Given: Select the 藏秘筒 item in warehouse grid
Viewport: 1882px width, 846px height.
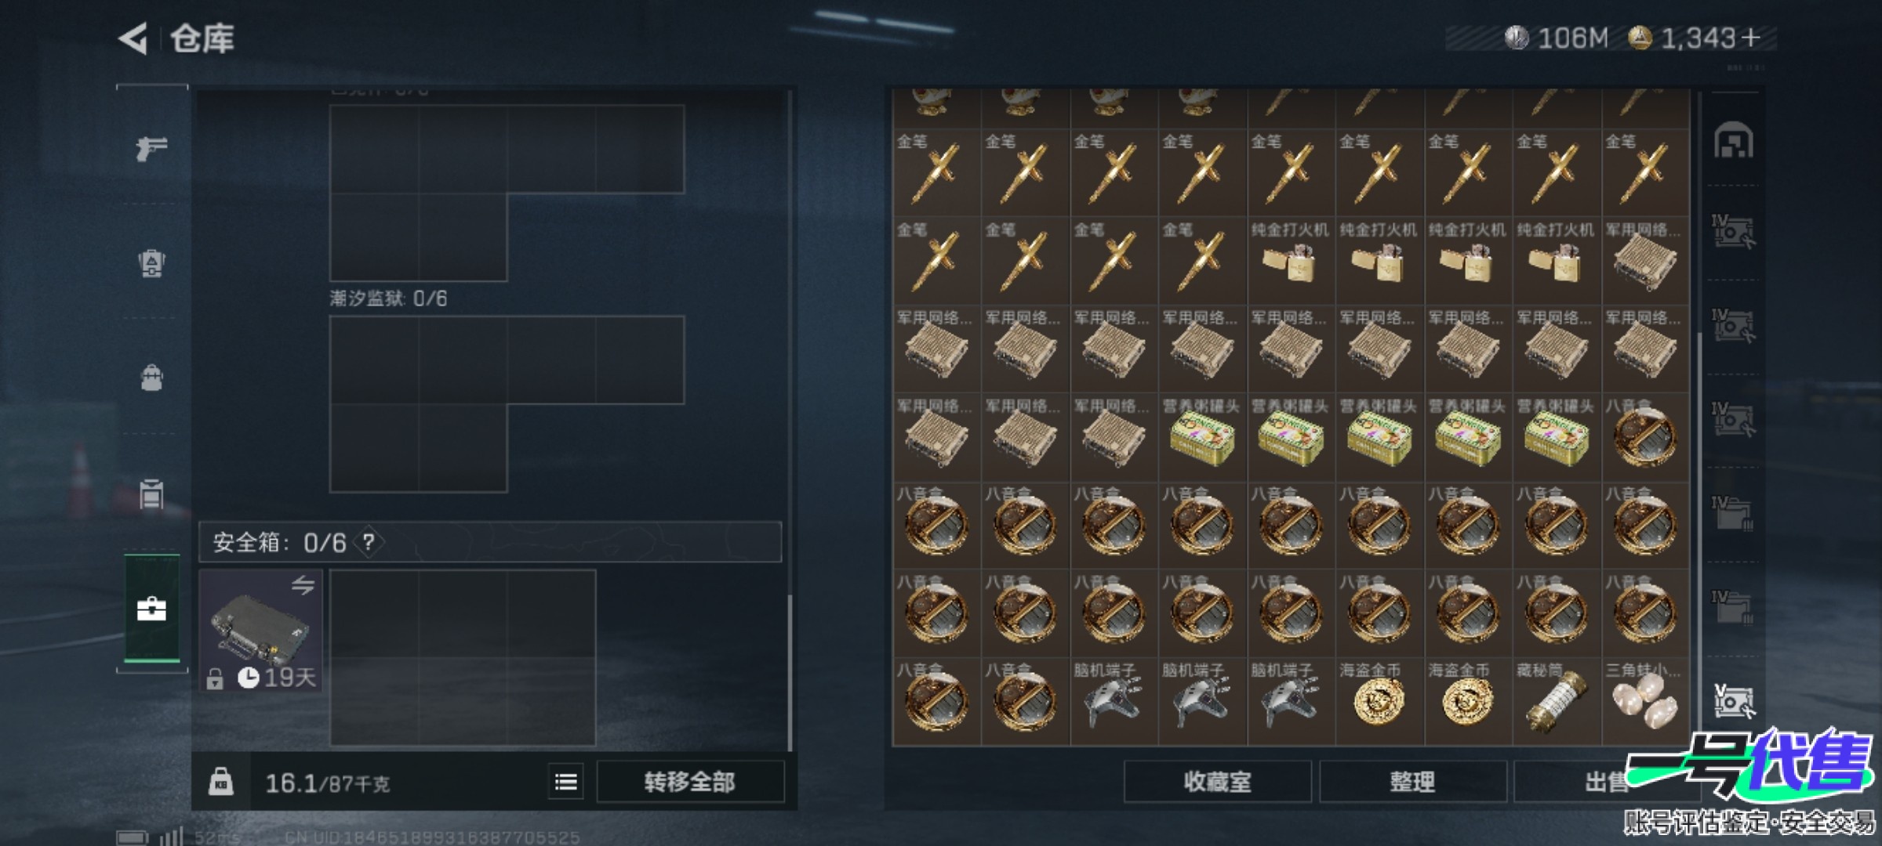Looking at the screenshot, I should (1557, 701).
